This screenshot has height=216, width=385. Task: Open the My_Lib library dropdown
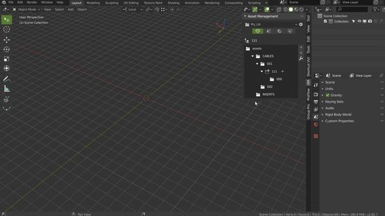point(271,25)
